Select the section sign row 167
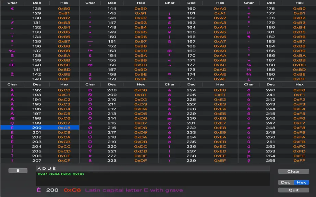Screen dimensions: 316x197 point(198,41)
